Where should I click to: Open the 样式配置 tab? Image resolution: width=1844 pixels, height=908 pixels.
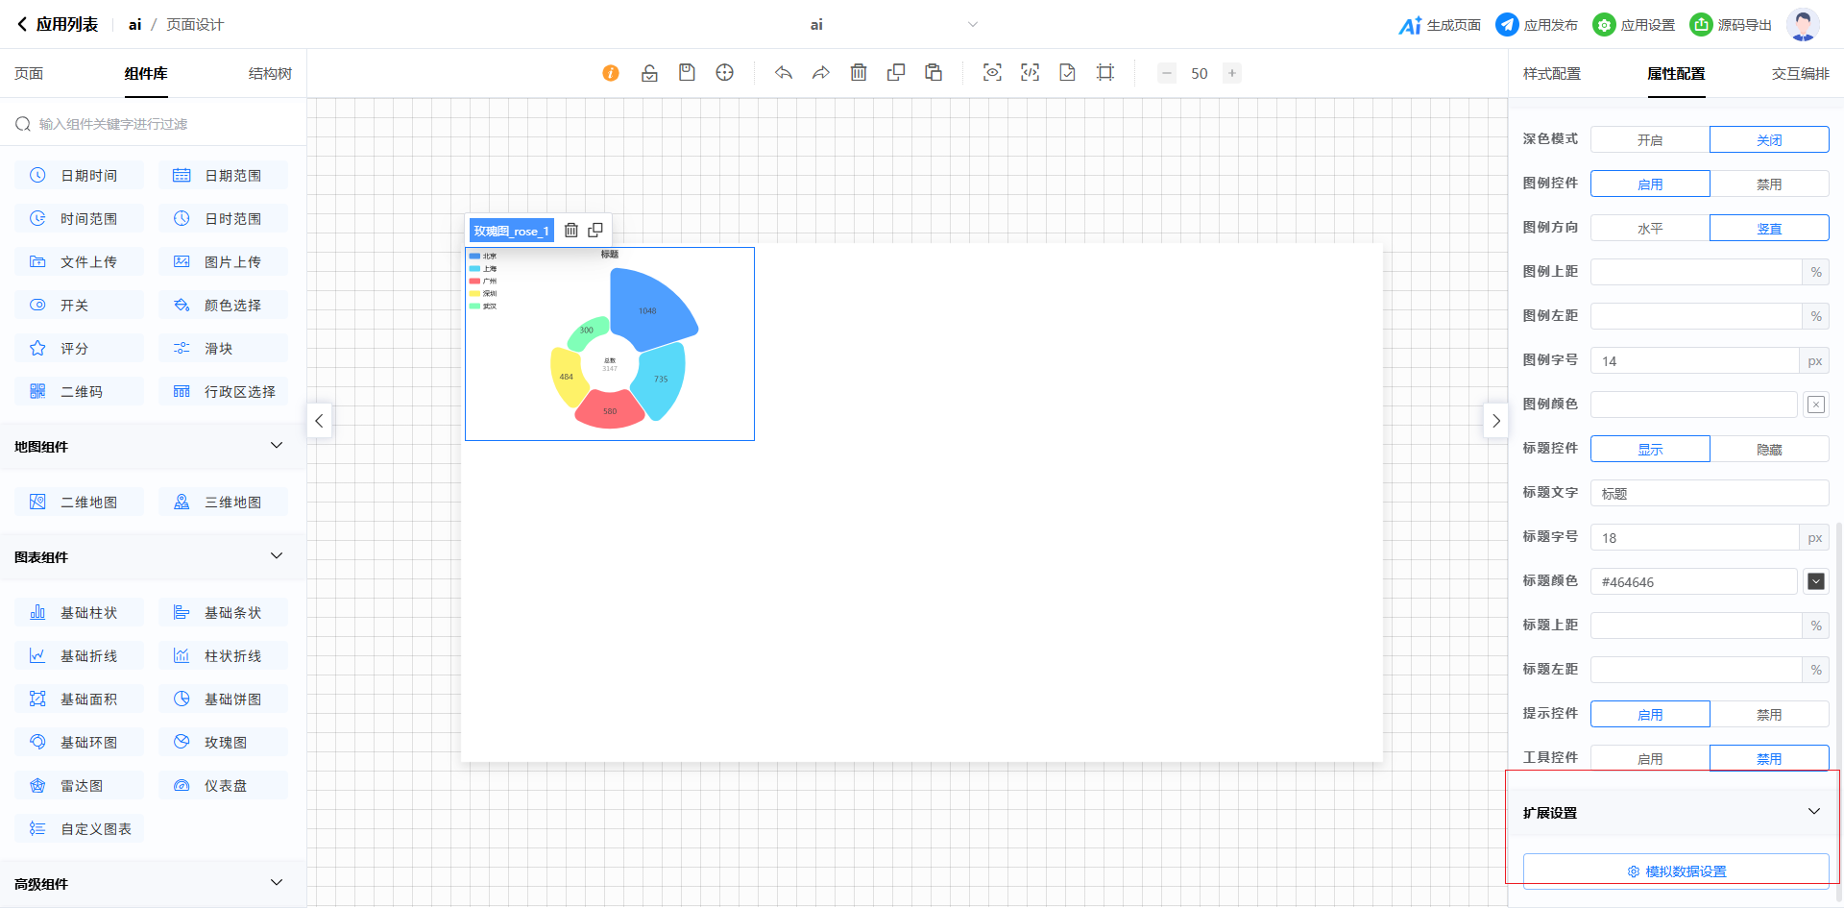pyautogui.click(x=1551, y=74)
